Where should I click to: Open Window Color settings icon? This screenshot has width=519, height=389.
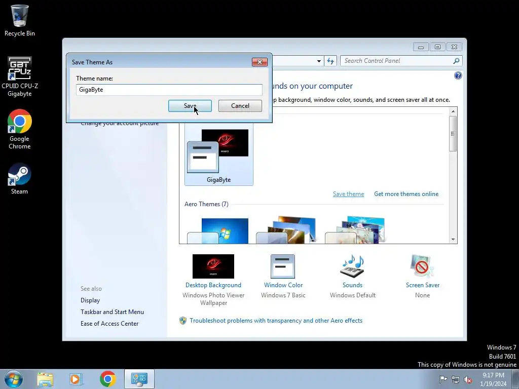pos(283,266)
